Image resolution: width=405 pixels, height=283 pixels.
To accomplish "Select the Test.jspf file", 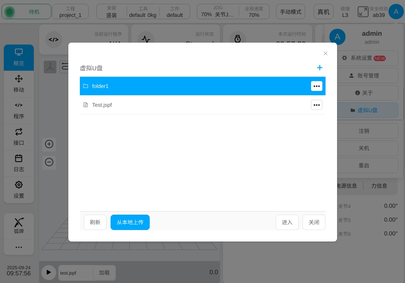I will (x=192, y=105).
